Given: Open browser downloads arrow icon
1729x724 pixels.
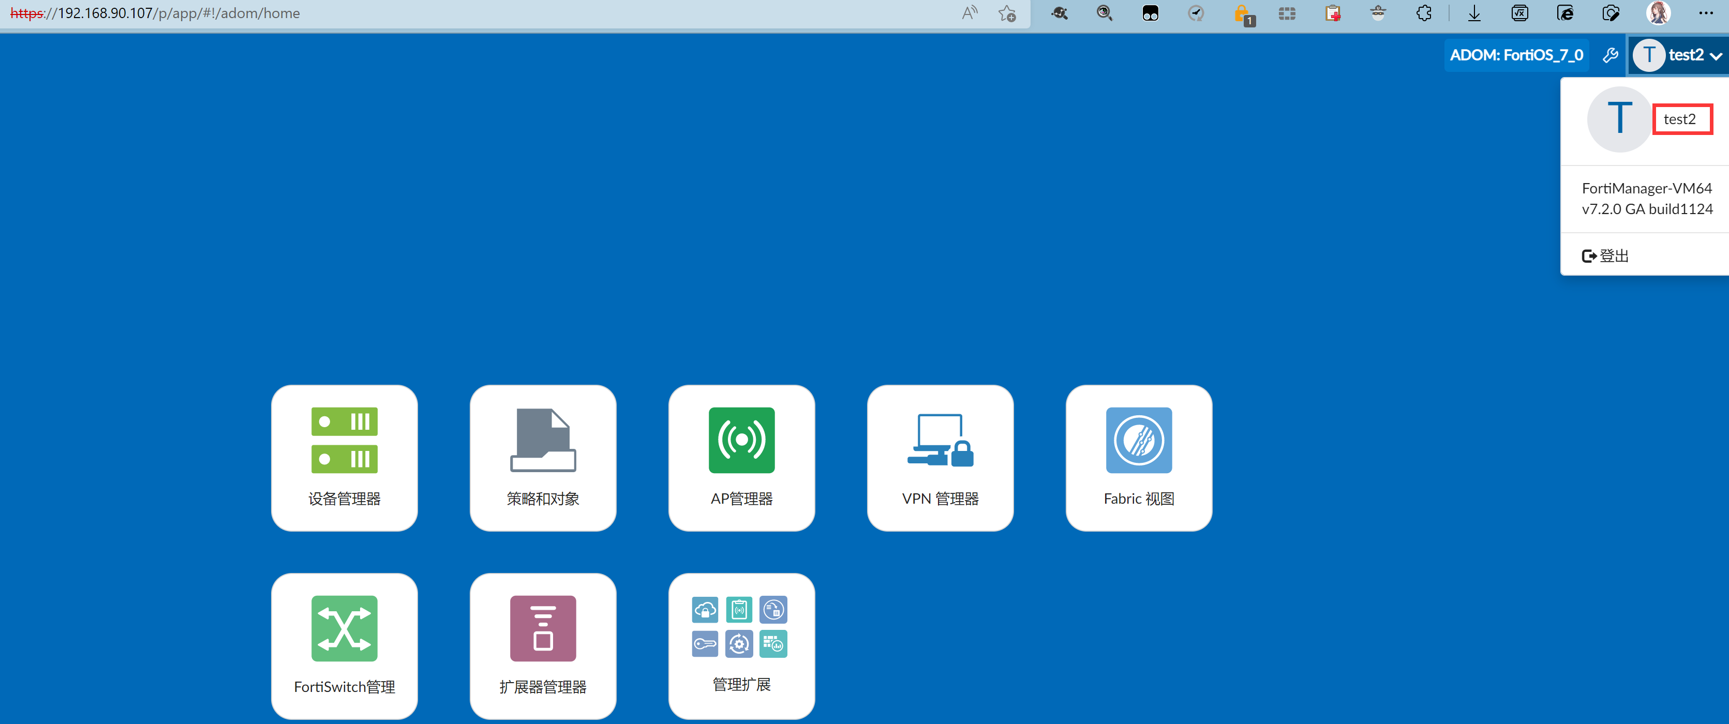Looking at the screenshot, I should tap(1474, 13).
